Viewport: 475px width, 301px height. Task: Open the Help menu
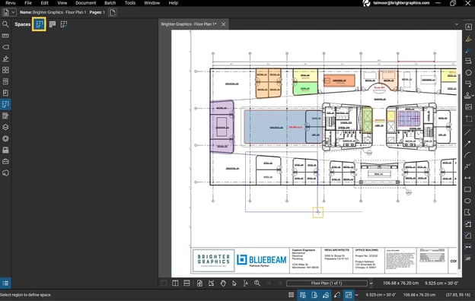pyautogui.click(x=174, y=3)
